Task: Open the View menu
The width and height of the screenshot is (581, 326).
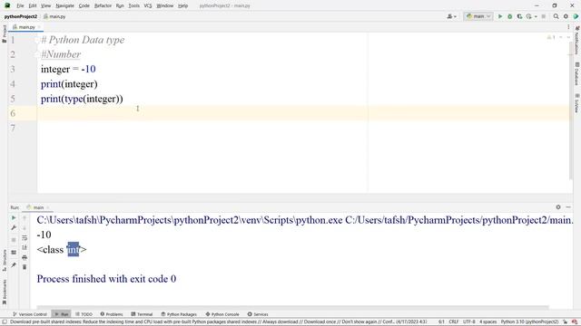Action: coord(45,5)
